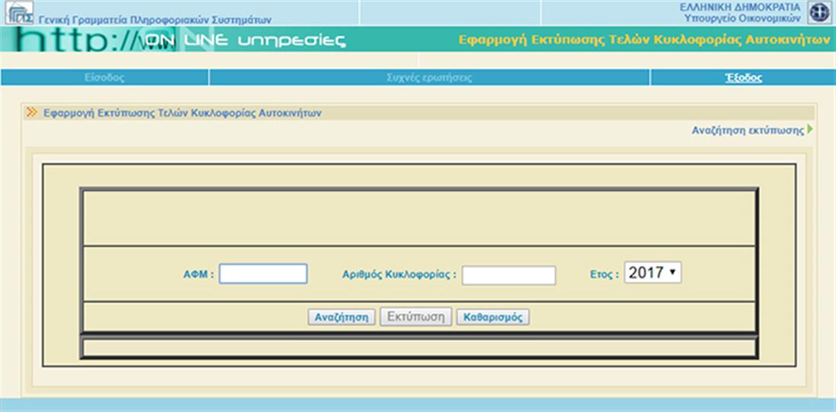Click the orange double-chevron icon
The height and width of the screenshot is (412, 836).
click(x=32, y=113)
